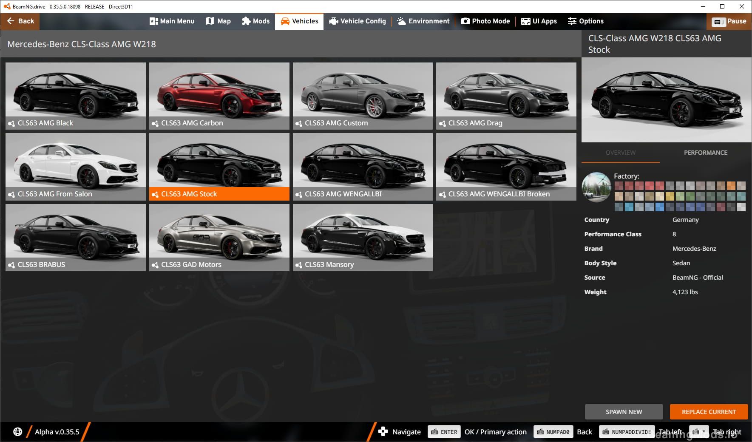Select the CLS63 AMG Black configuration

(x=76, y=96)
